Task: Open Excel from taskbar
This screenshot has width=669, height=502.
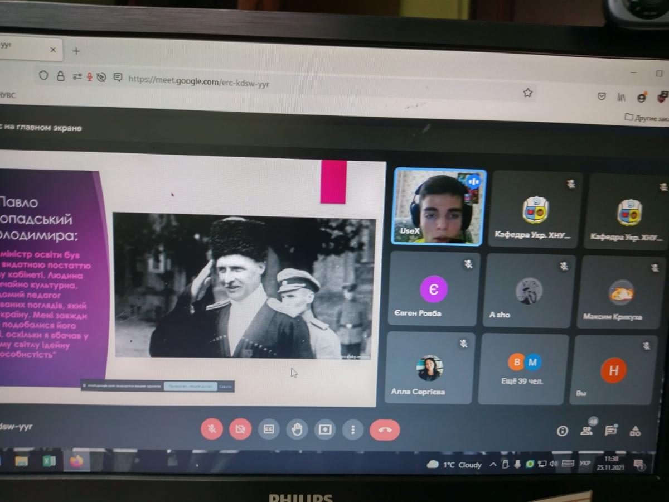Action: pos(49,461)
